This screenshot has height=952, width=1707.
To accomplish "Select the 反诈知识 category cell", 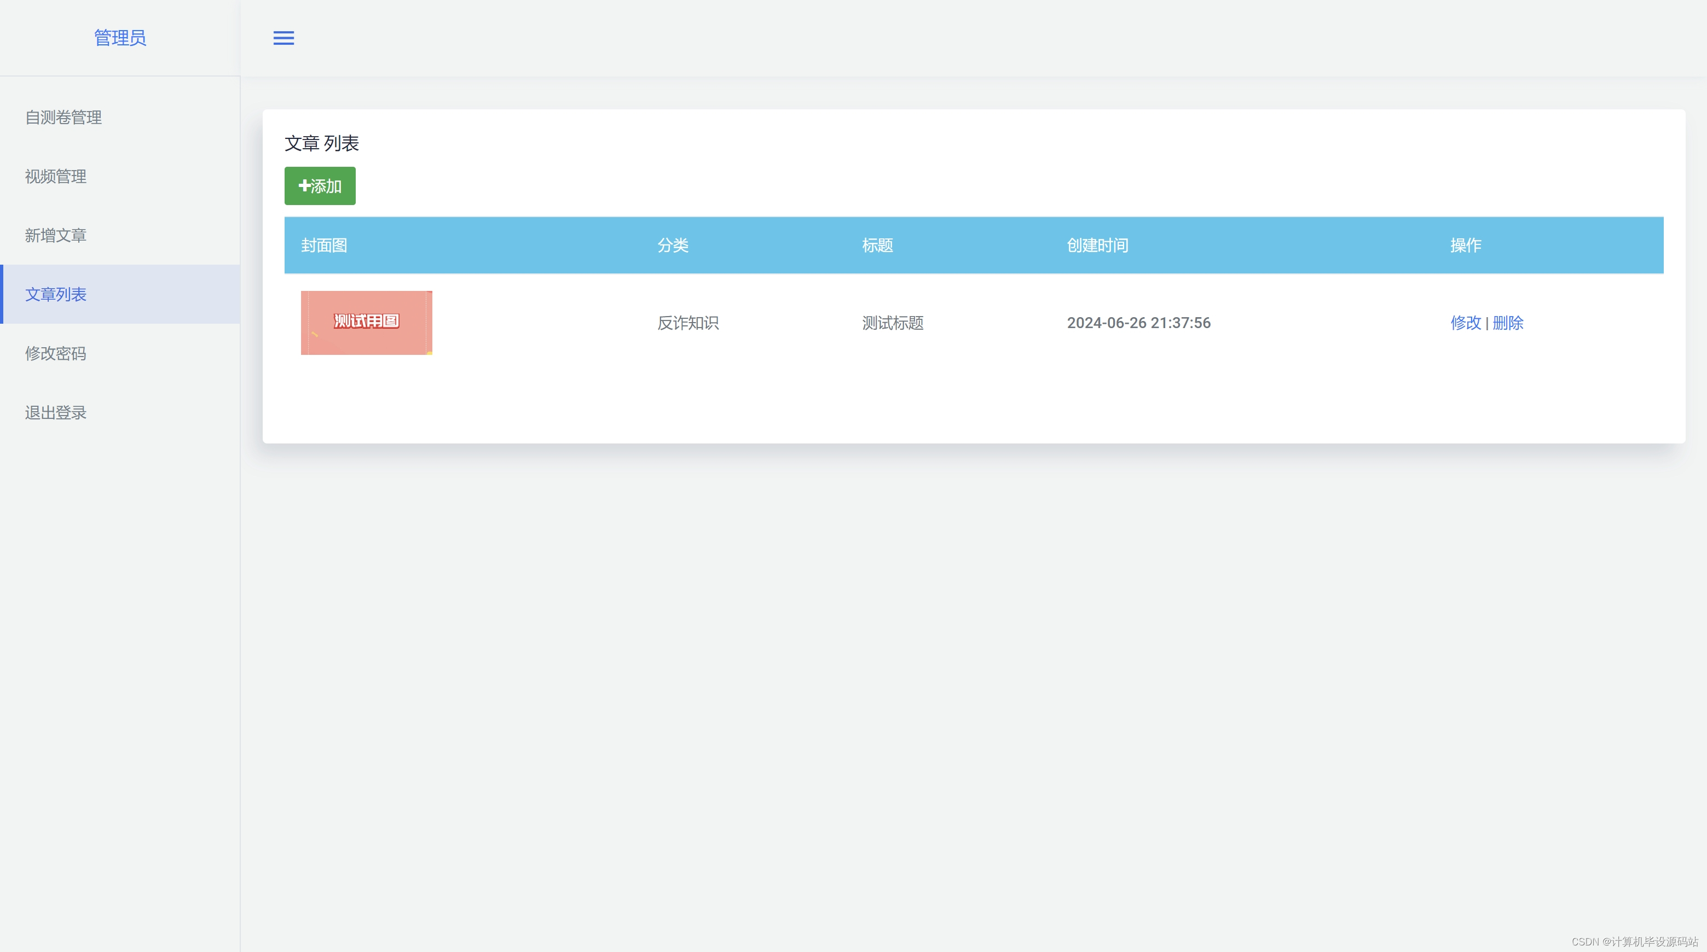I will (688, 323).
